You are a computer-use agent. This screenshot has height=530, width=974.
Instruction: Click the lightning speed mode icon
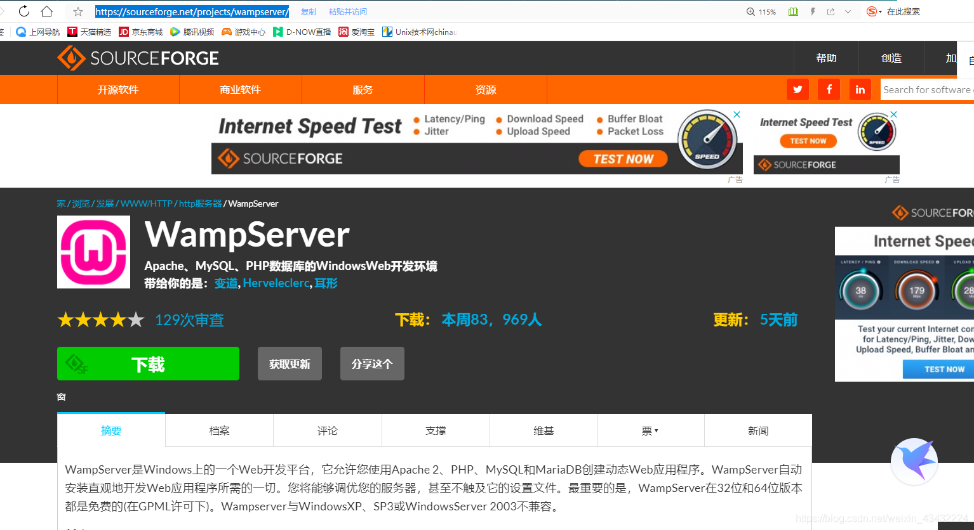[x=813, y=11]
